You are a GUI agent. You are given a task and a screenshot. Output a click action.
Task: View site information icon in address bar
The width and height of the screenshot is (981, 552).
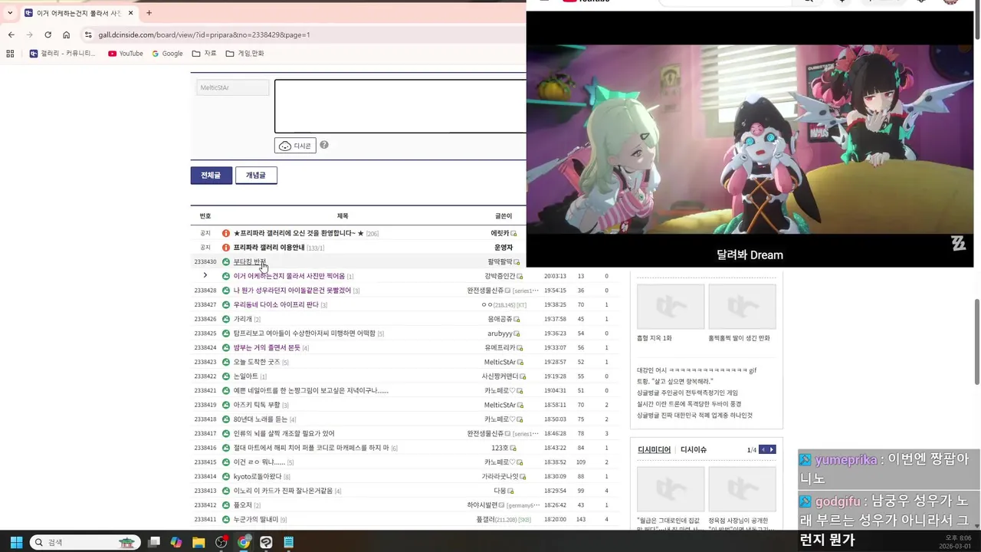point(88,34)
